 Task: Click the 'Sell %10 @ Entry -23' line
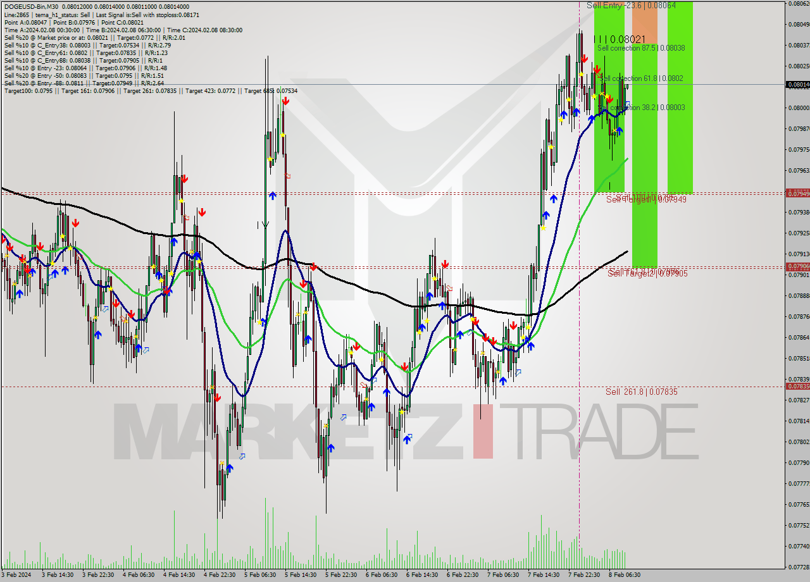[x=85, y=68]
